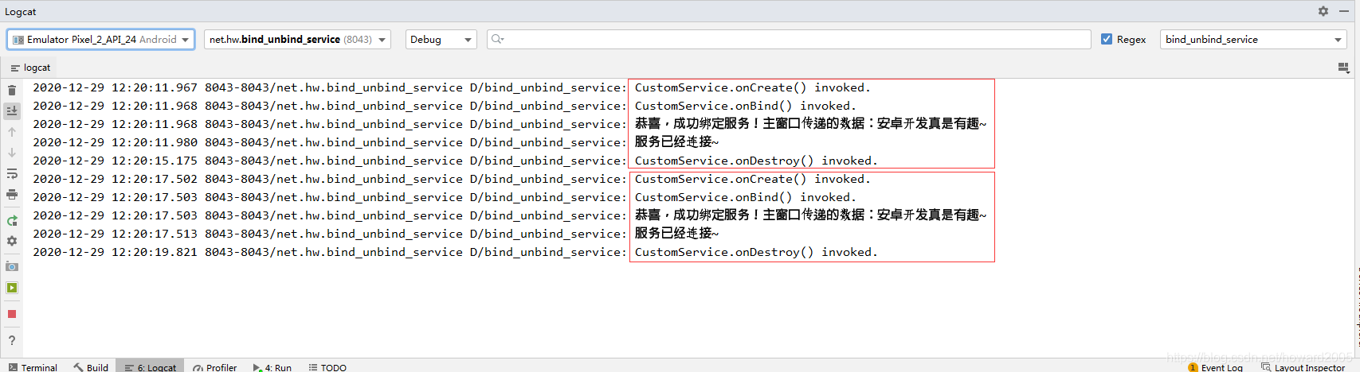The width and height of the screenshot is (1360, 372).
Task: Jump up the stack trace (up arrow)
Action: pyautogui.click(x=12, y=132)
